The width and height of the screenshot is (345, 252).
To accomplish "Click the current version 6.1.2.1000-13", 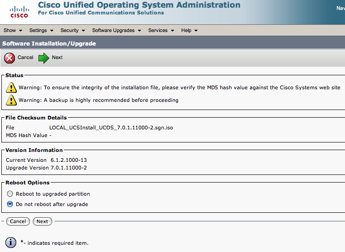I will (x=69, y=160).
